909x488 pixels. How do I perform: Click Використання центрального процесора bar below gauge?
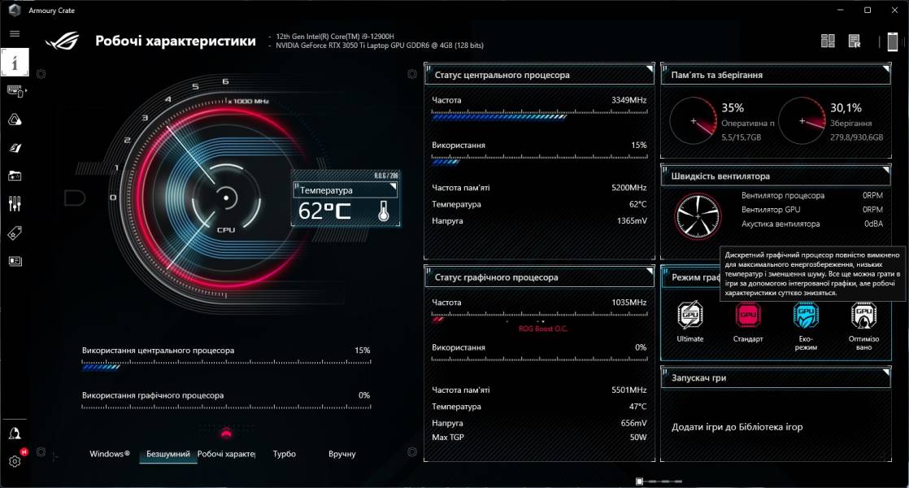coord(226,366)
